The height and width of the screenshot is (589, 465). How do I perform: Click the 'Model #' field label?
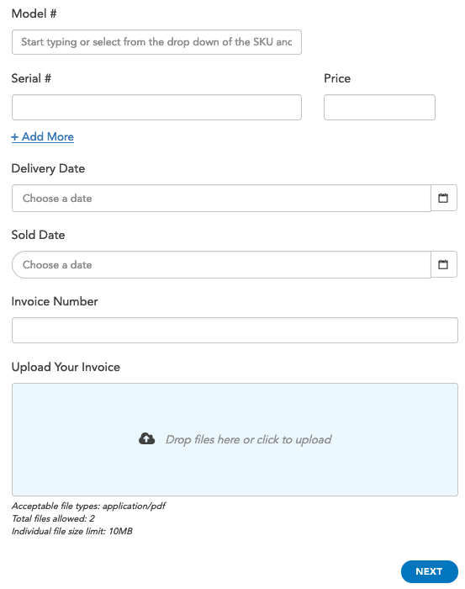[34, 13]
